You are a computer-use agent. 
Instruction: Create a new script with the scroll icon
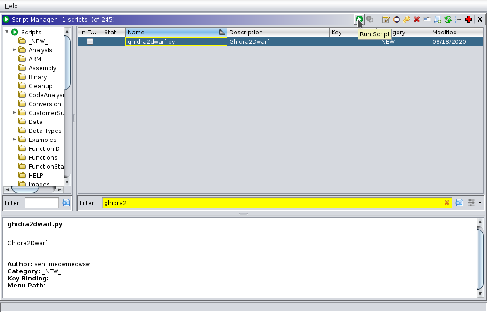coord(438,20)
